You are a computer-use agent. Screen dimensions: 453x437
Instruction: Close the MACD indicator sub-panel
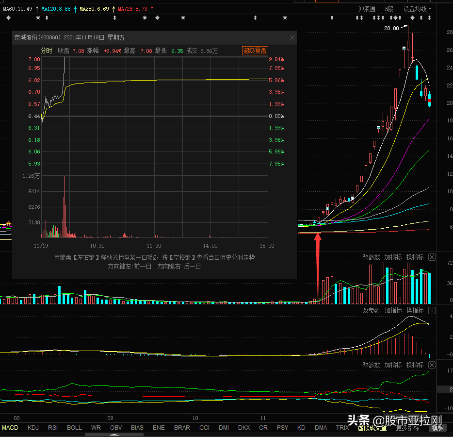(432, 311)
